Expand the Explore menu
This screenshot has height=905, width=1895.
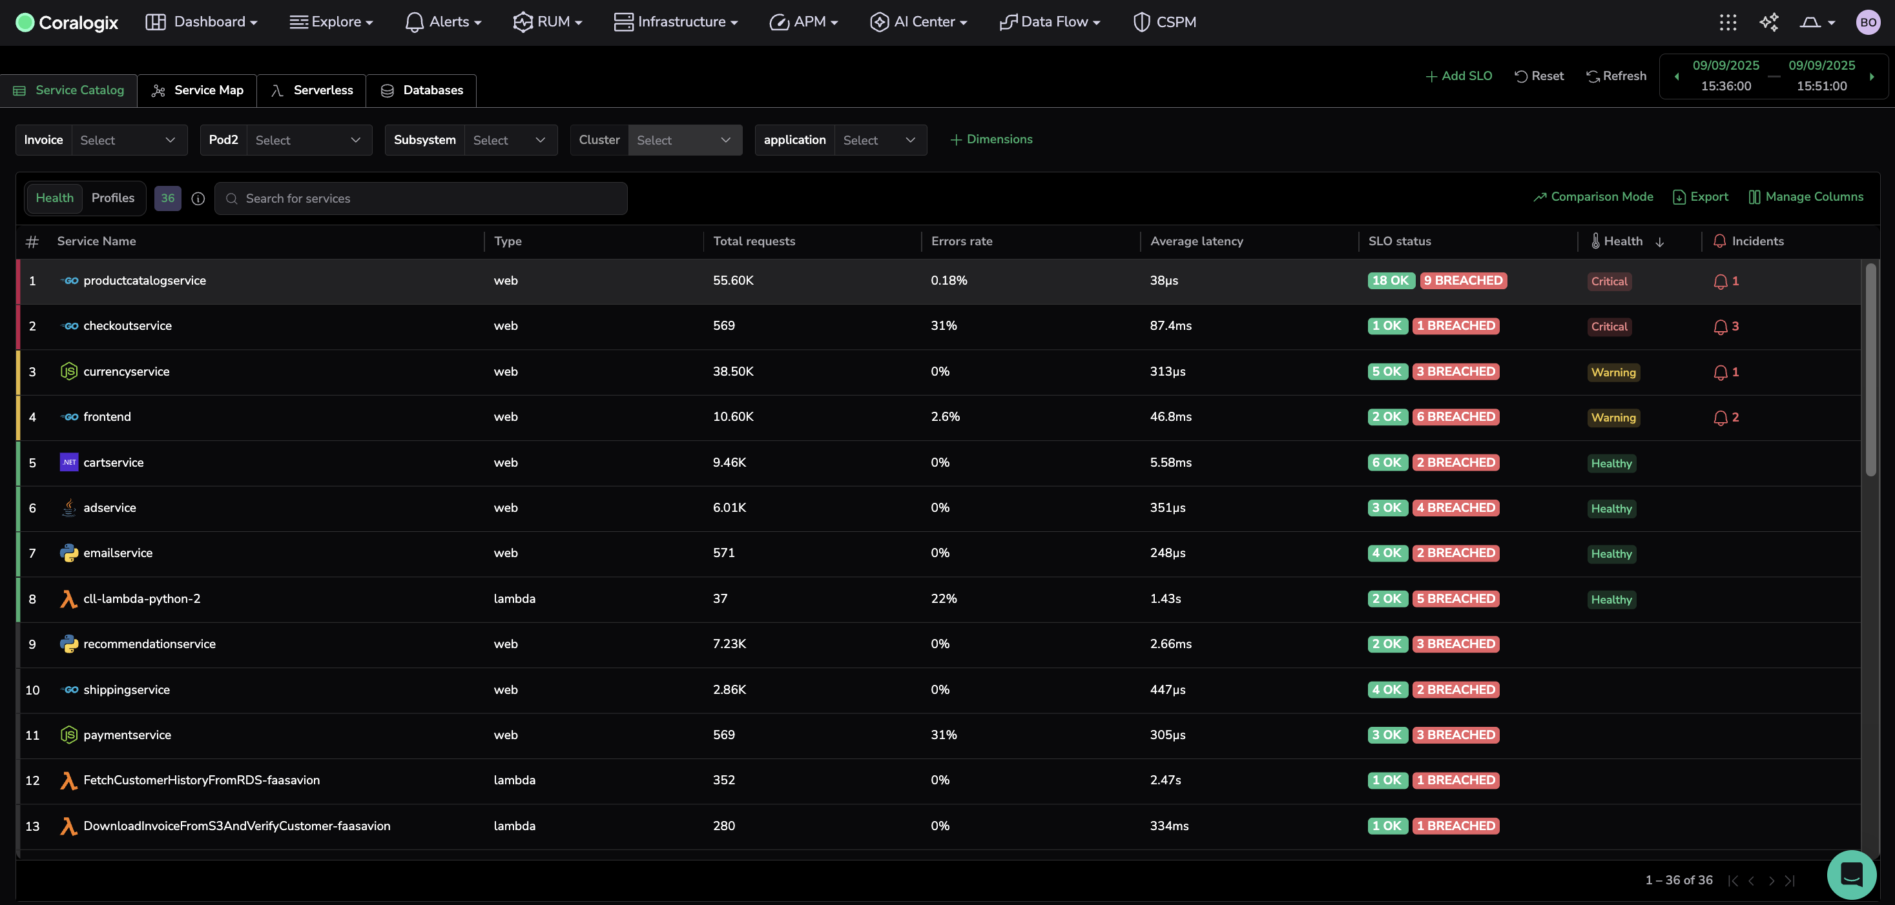(331, 22)
